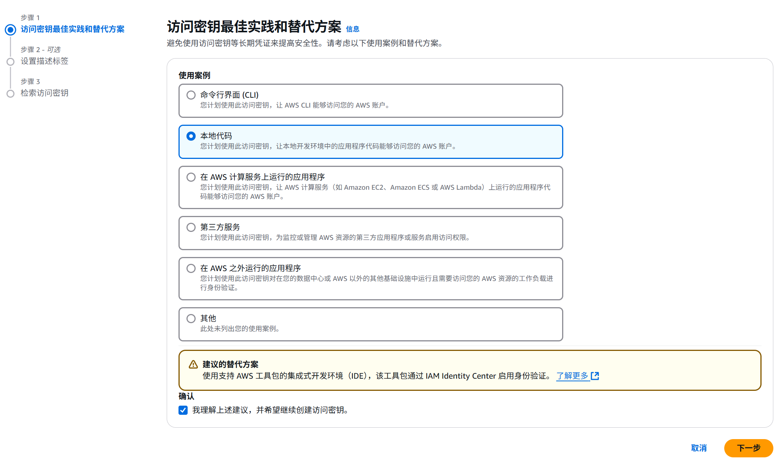
Task: Click the 步骤 2 - 可选 label
Action: pyautogui.click(x=40, y=50)
